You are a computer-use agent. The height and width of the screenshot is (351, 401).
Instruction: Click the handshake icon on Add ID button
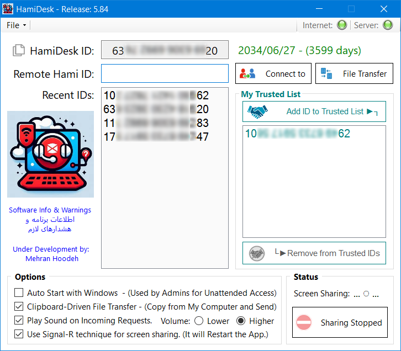pos(257,111)
